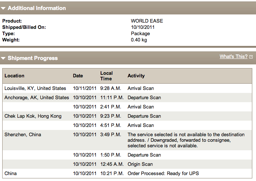
Task: Open the What's This? help link
Action: point(233,57)
